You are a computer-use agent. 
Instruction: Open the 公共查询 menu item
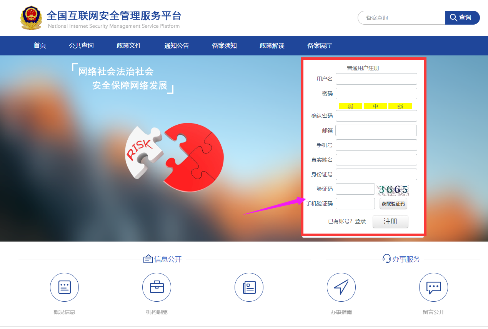[x=81, y=46]
